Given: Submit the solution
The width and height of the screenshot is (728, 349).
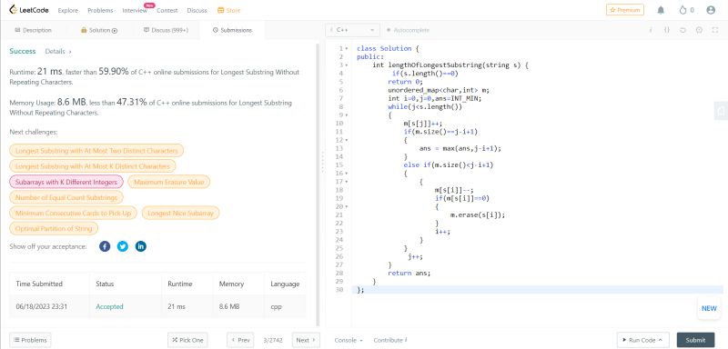Looking at the screenshot, I should pos(695,340).
